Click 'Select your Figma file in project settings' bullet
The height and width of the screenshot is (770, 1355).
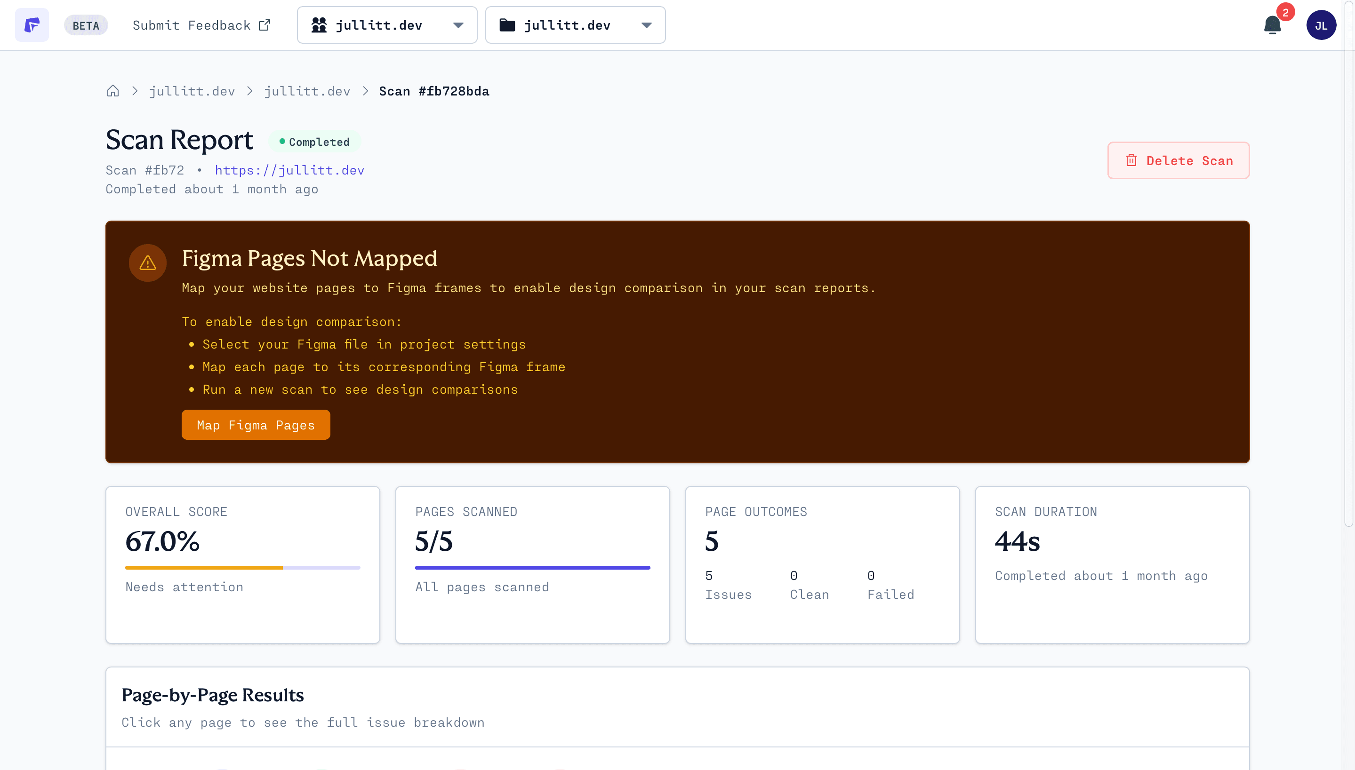coord(363,344)
